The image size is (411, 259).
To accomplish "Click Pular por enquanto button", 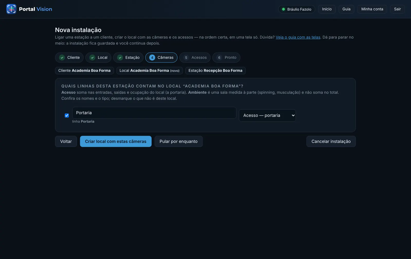I will click(x=179, y=141).
